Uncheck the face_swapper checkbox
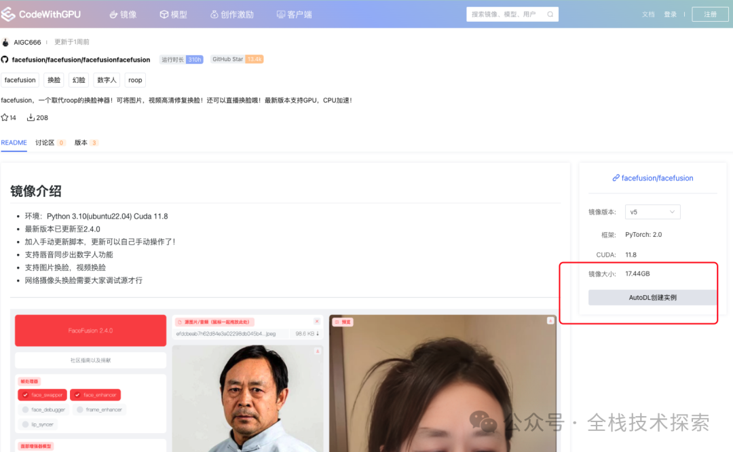733x452 pixels. pyautogui.click(x=26, y=395)
